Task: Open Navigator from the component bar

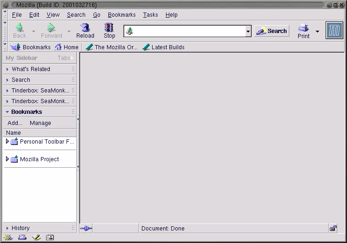Action: (x=8, y=237)
